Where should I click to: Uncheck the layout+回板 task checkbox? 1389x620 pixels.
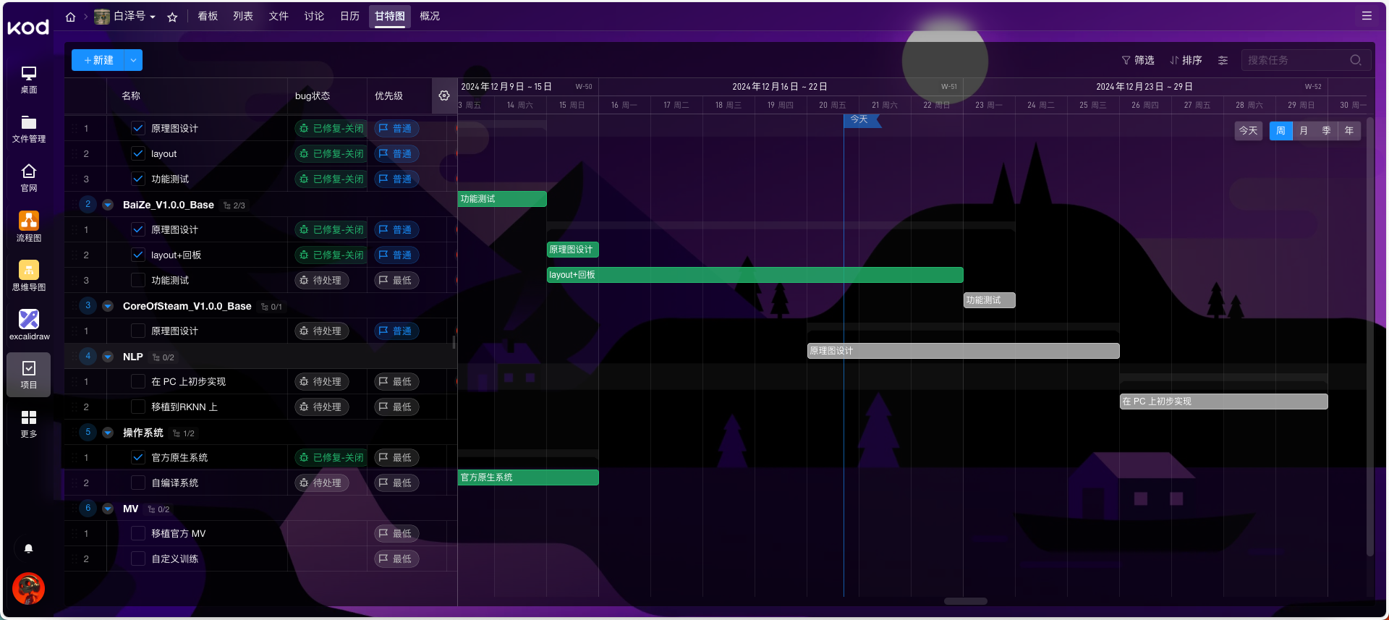coord(137,255)
